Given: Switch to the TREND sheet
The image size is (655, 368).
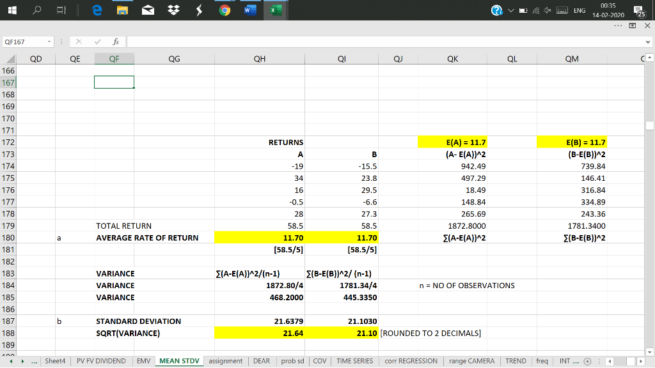Looking at the screenshot, I should pos(516,362).
